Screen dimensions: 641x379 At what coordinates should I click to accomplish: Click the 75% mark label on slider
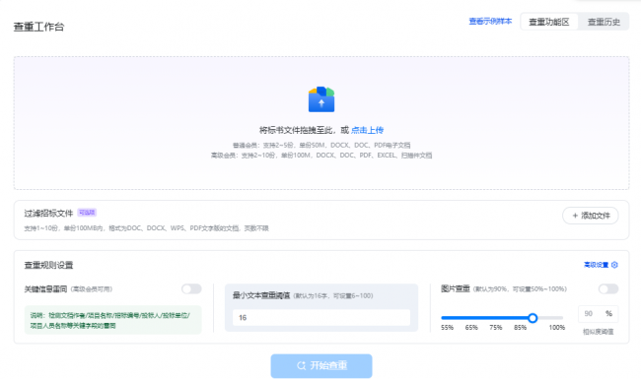point(496,328)
